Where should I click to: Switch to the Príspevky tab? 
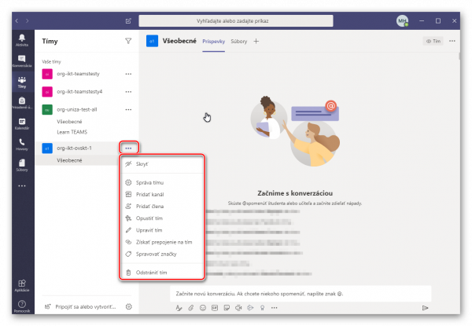pos(213,42)
